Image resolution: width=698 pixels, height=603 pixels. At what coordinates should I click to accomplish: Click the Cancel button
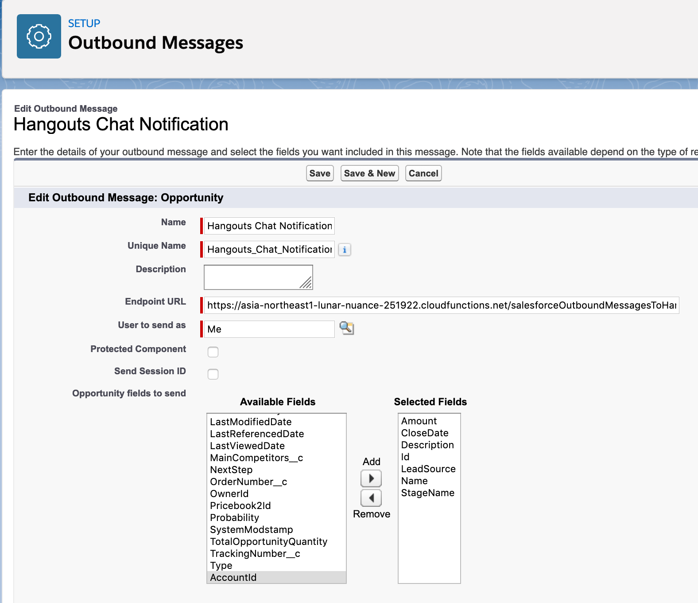pyautogui.click(x=423, y=173)
